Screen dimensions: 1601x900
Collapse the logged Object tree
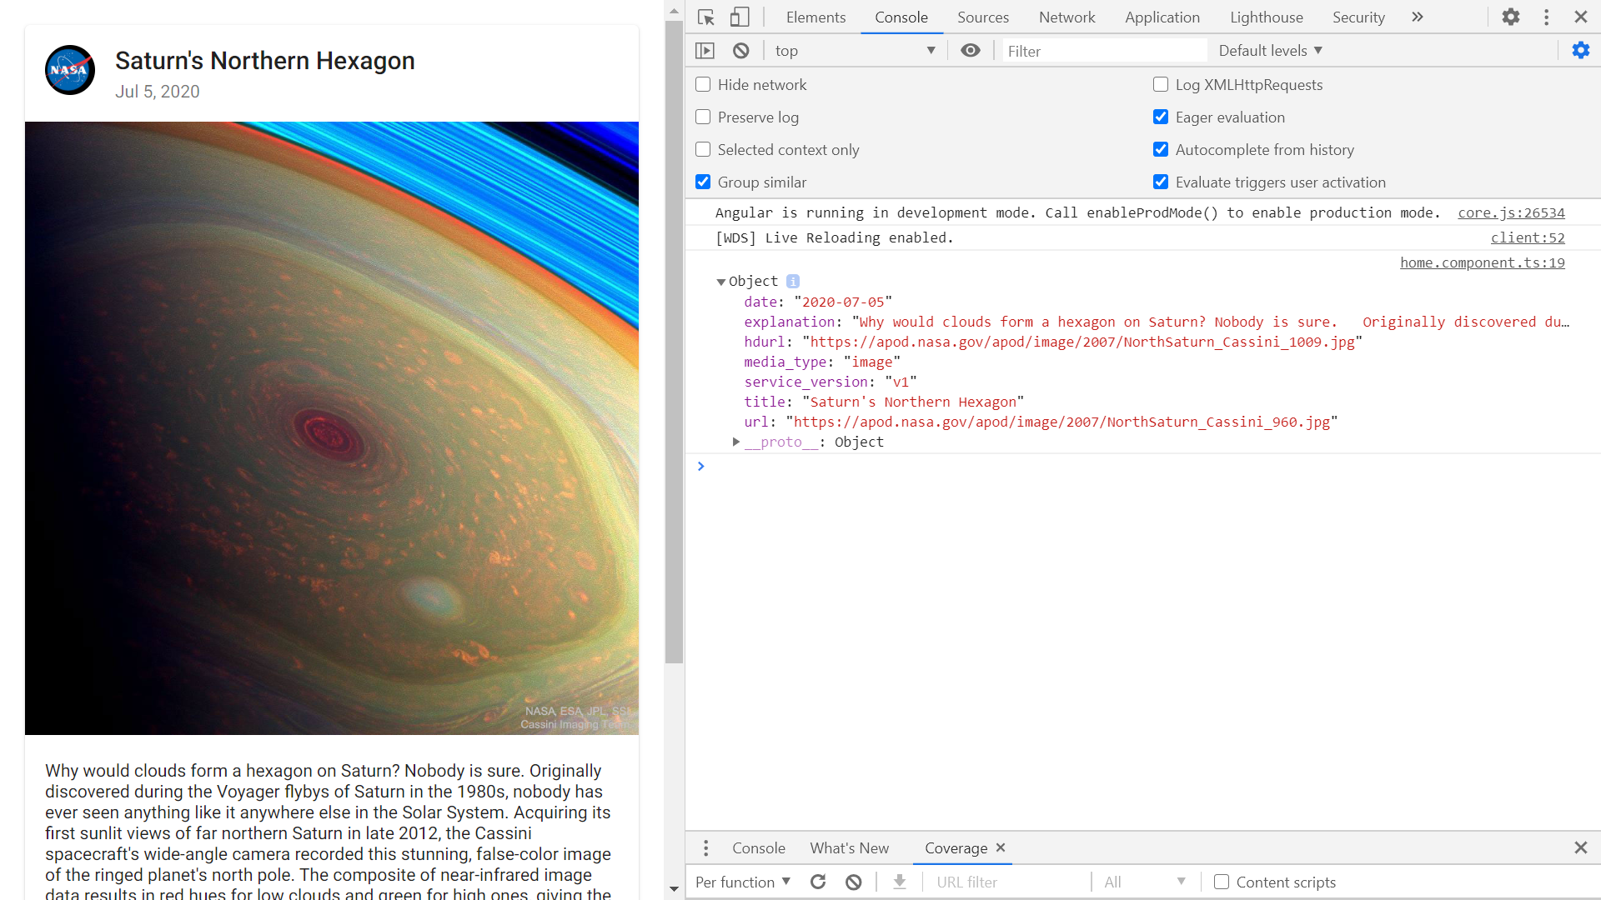[721, 282]
